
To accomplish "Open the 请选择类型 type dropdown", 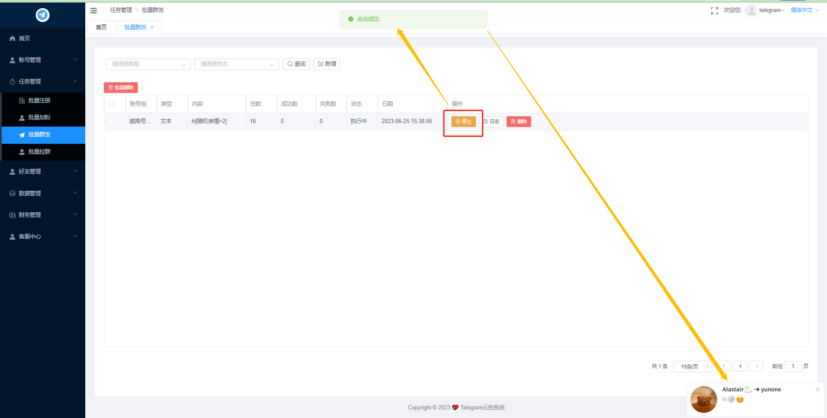I will [148, 64].
